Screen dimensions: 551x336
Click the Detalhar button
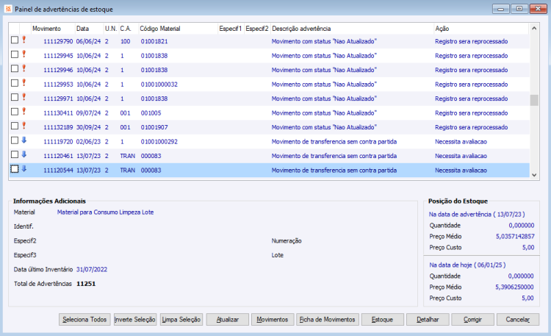click(x=428, y=320)
